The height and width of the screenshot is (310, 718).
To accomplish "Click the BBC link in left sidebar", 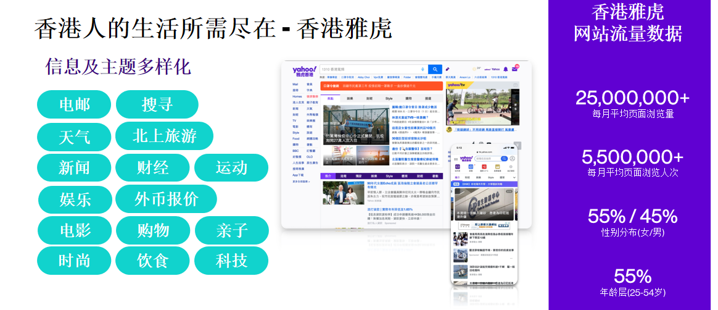I will pos(295,151).
